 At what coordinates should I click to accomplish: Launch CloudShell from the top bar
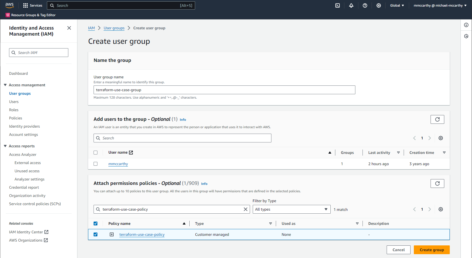338,5
